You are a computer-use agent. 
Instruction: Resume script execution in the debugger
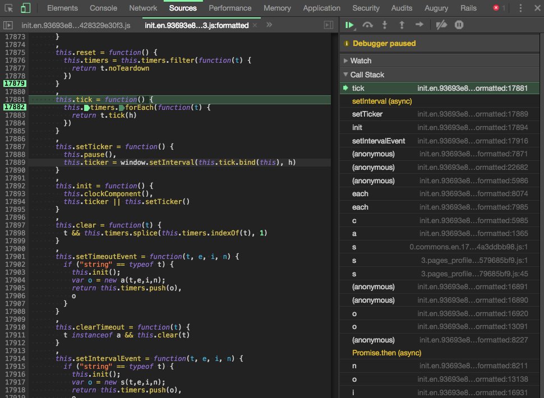click(350, 25)
